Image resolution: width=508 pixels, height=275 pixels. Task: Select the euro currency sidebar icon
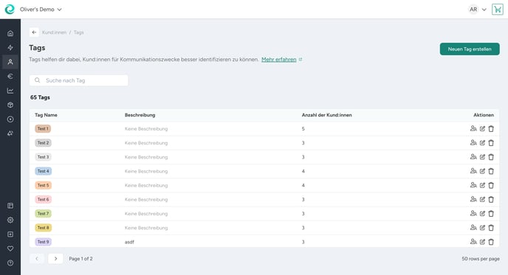pos(10,77)
